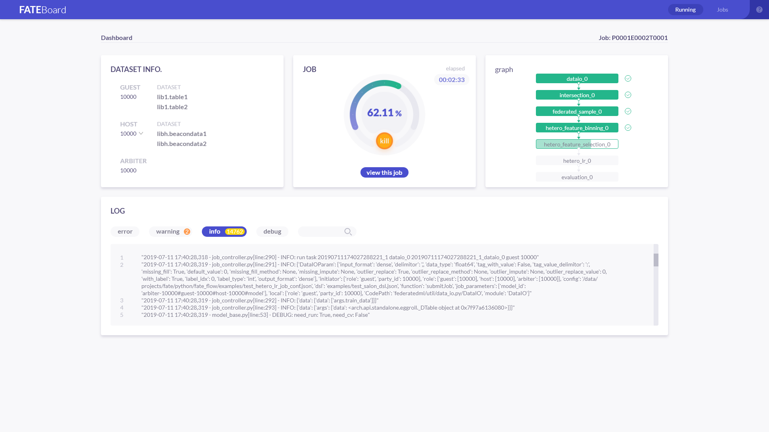Filter log by error level
This screenshot has width=769, height=432.
tap(125, 232)
